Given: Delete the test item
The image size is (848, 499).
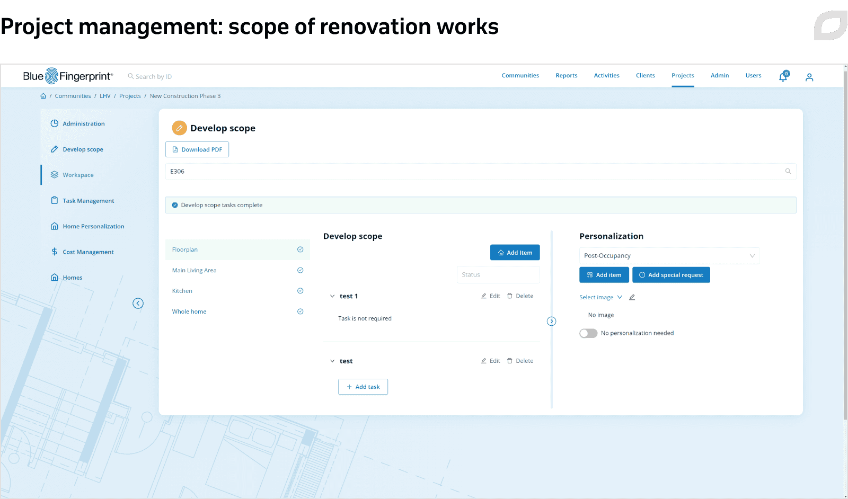Looking at the screenshot, I should tap(520, 361).
